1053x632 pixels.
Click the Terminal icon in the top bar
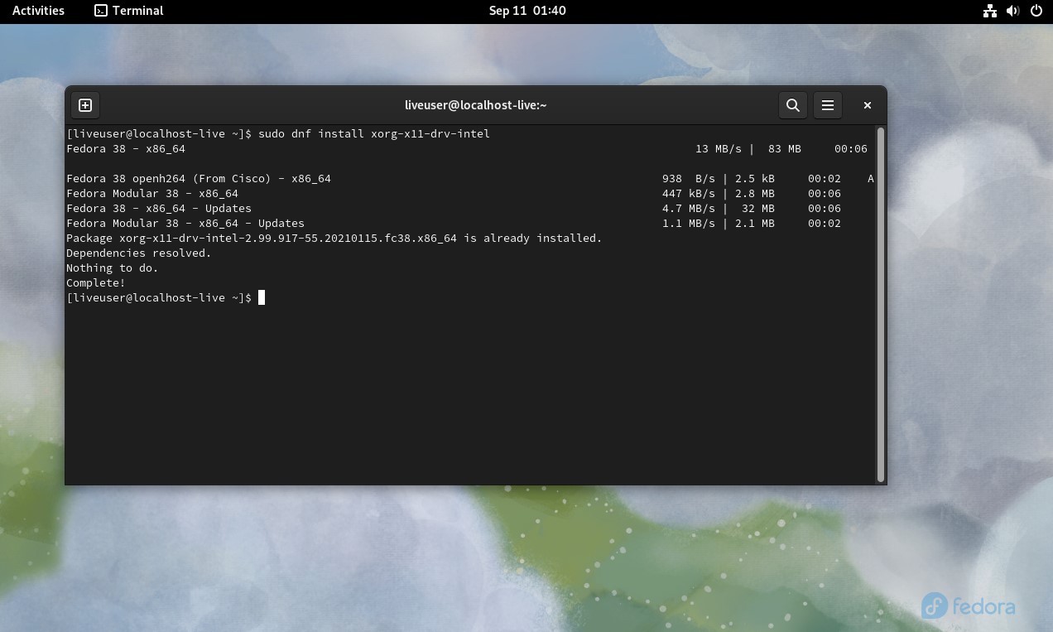click(x=100, y=11)
